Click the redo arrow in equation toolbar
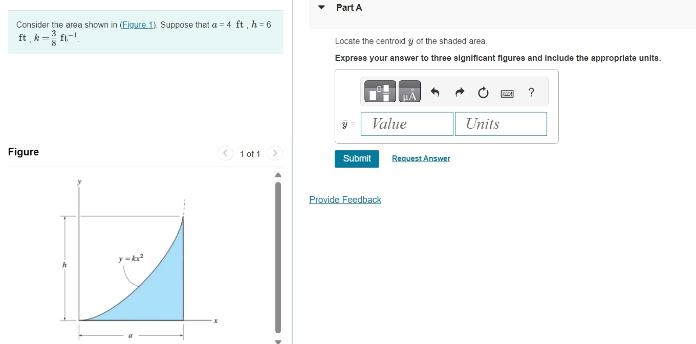The image size is (696, 344). [x=459, y=92]
